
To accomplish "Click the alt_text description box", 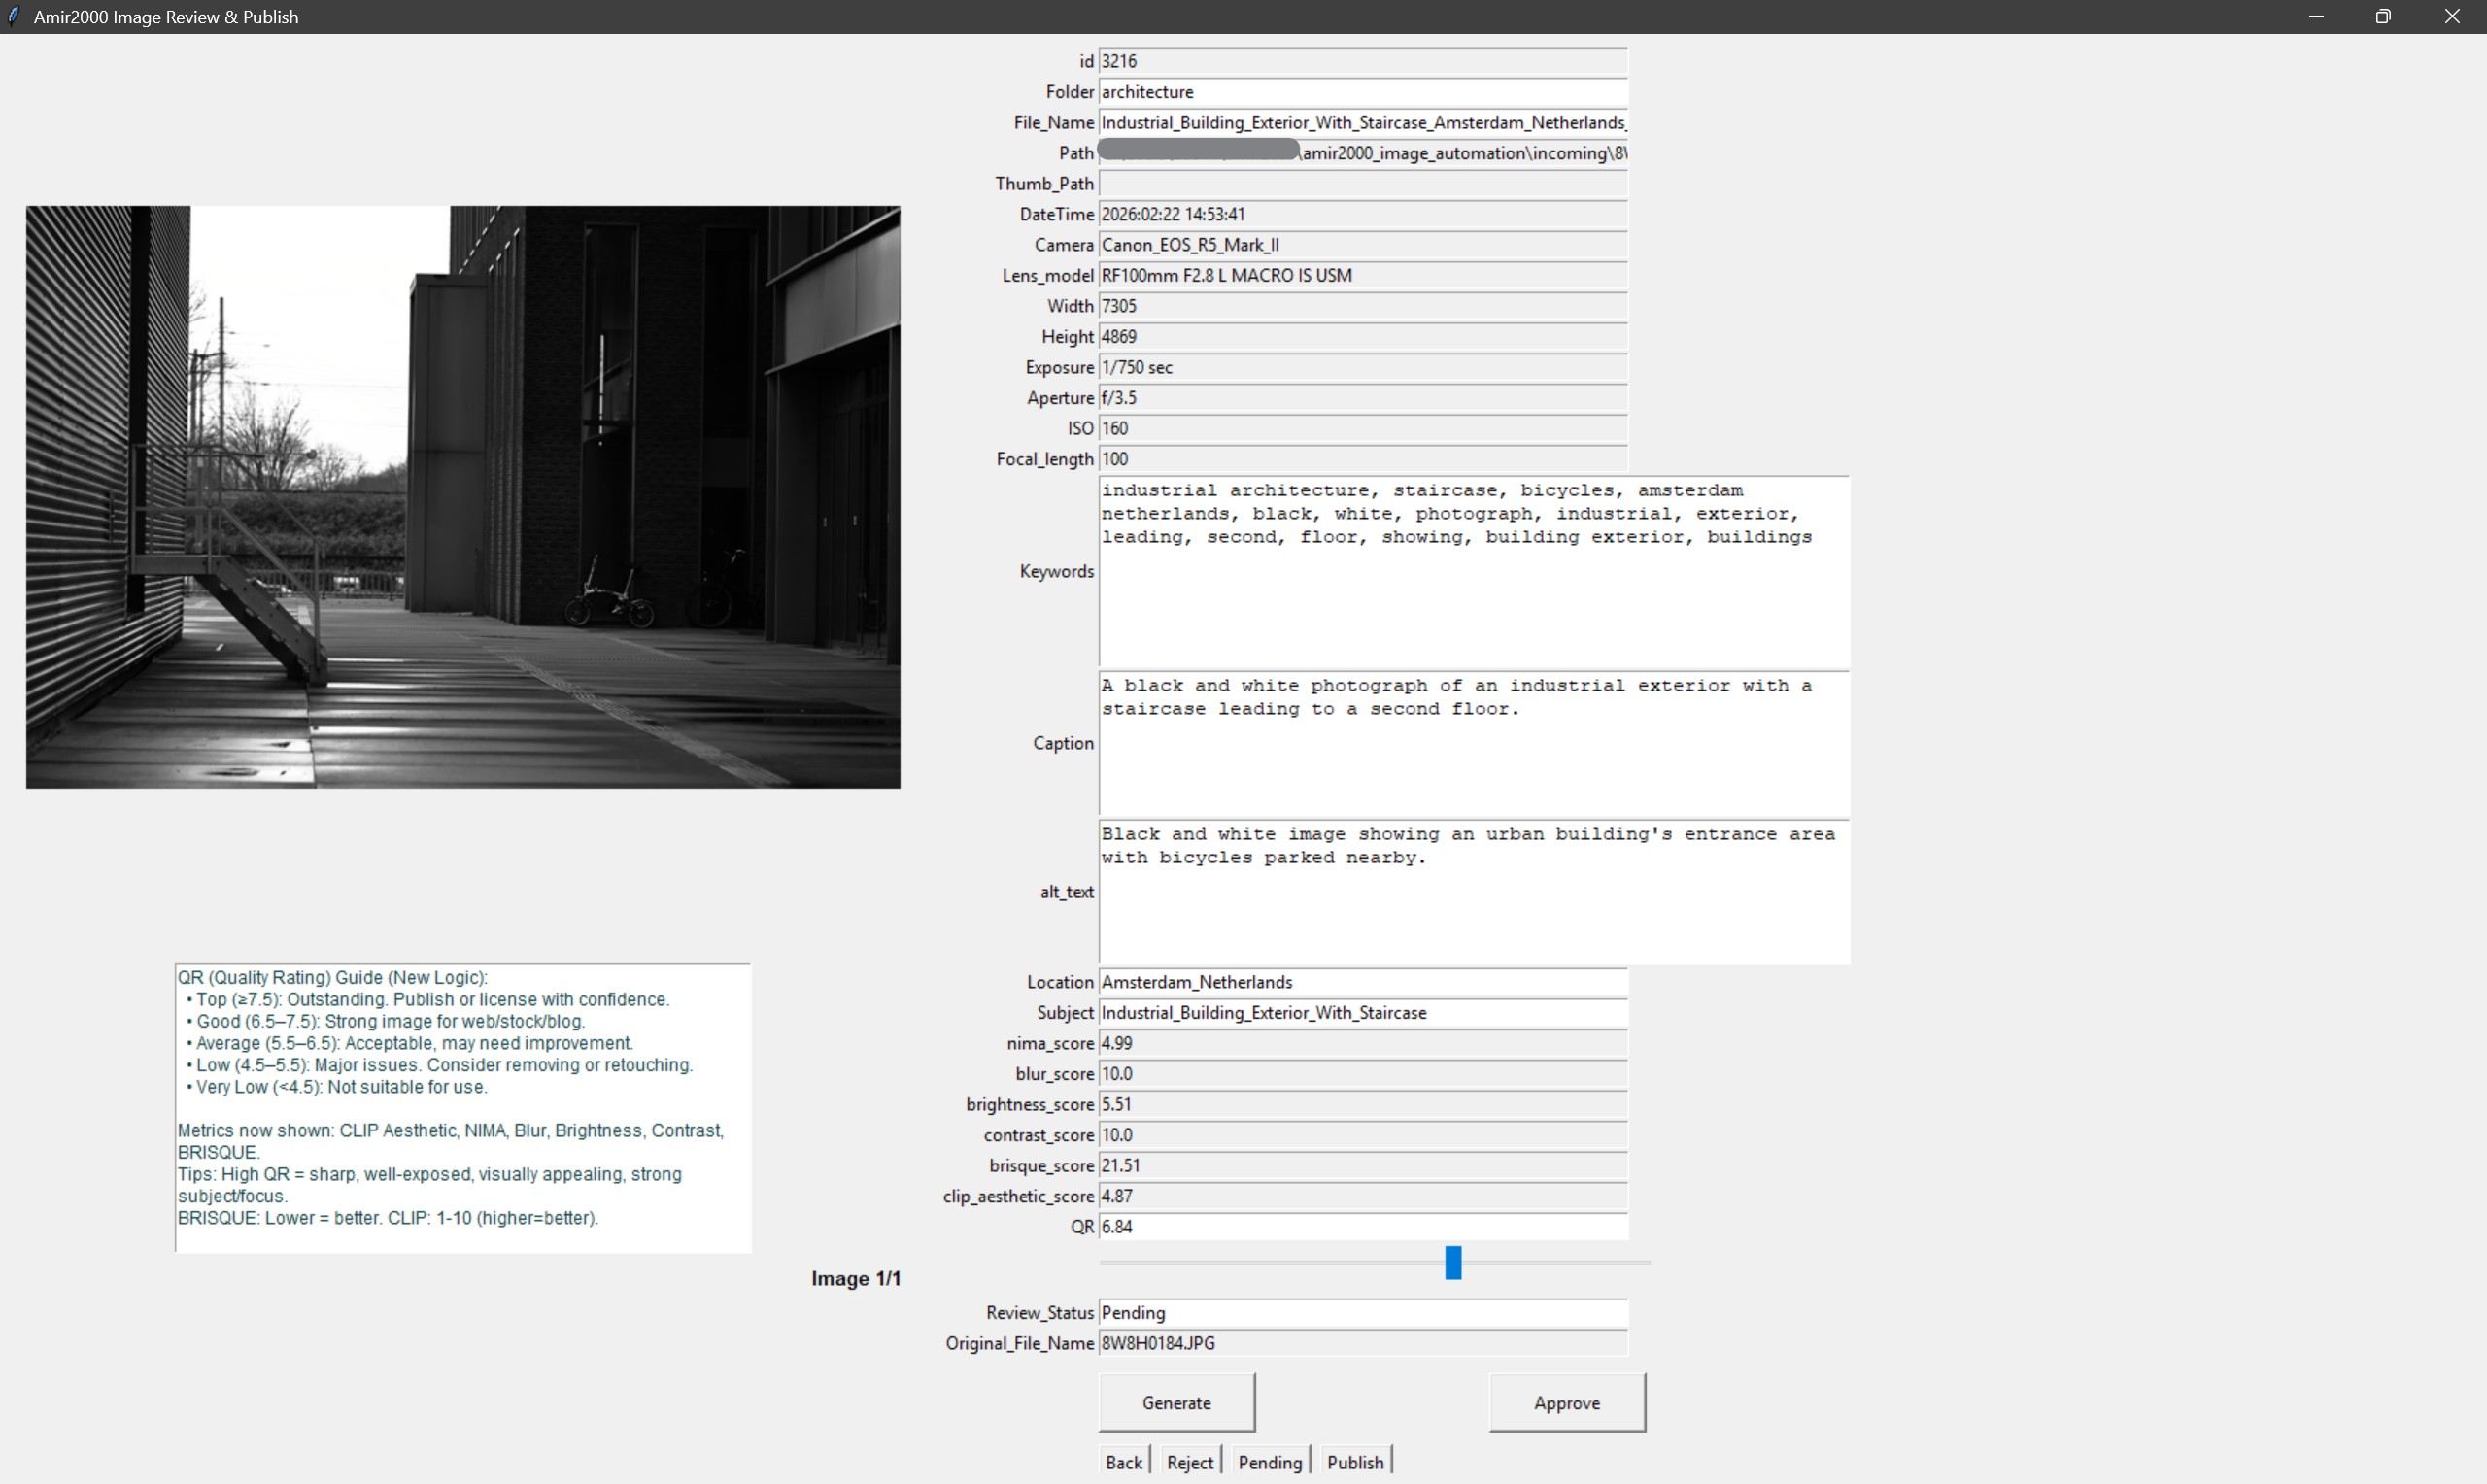I will 1470,890.
